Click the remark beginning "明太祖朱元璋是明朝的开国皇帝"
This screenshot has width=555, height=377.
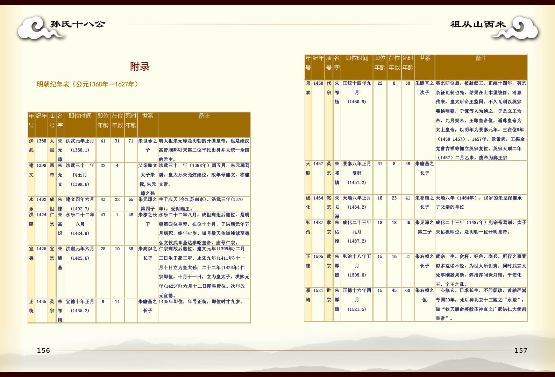(x=204, y=150)
